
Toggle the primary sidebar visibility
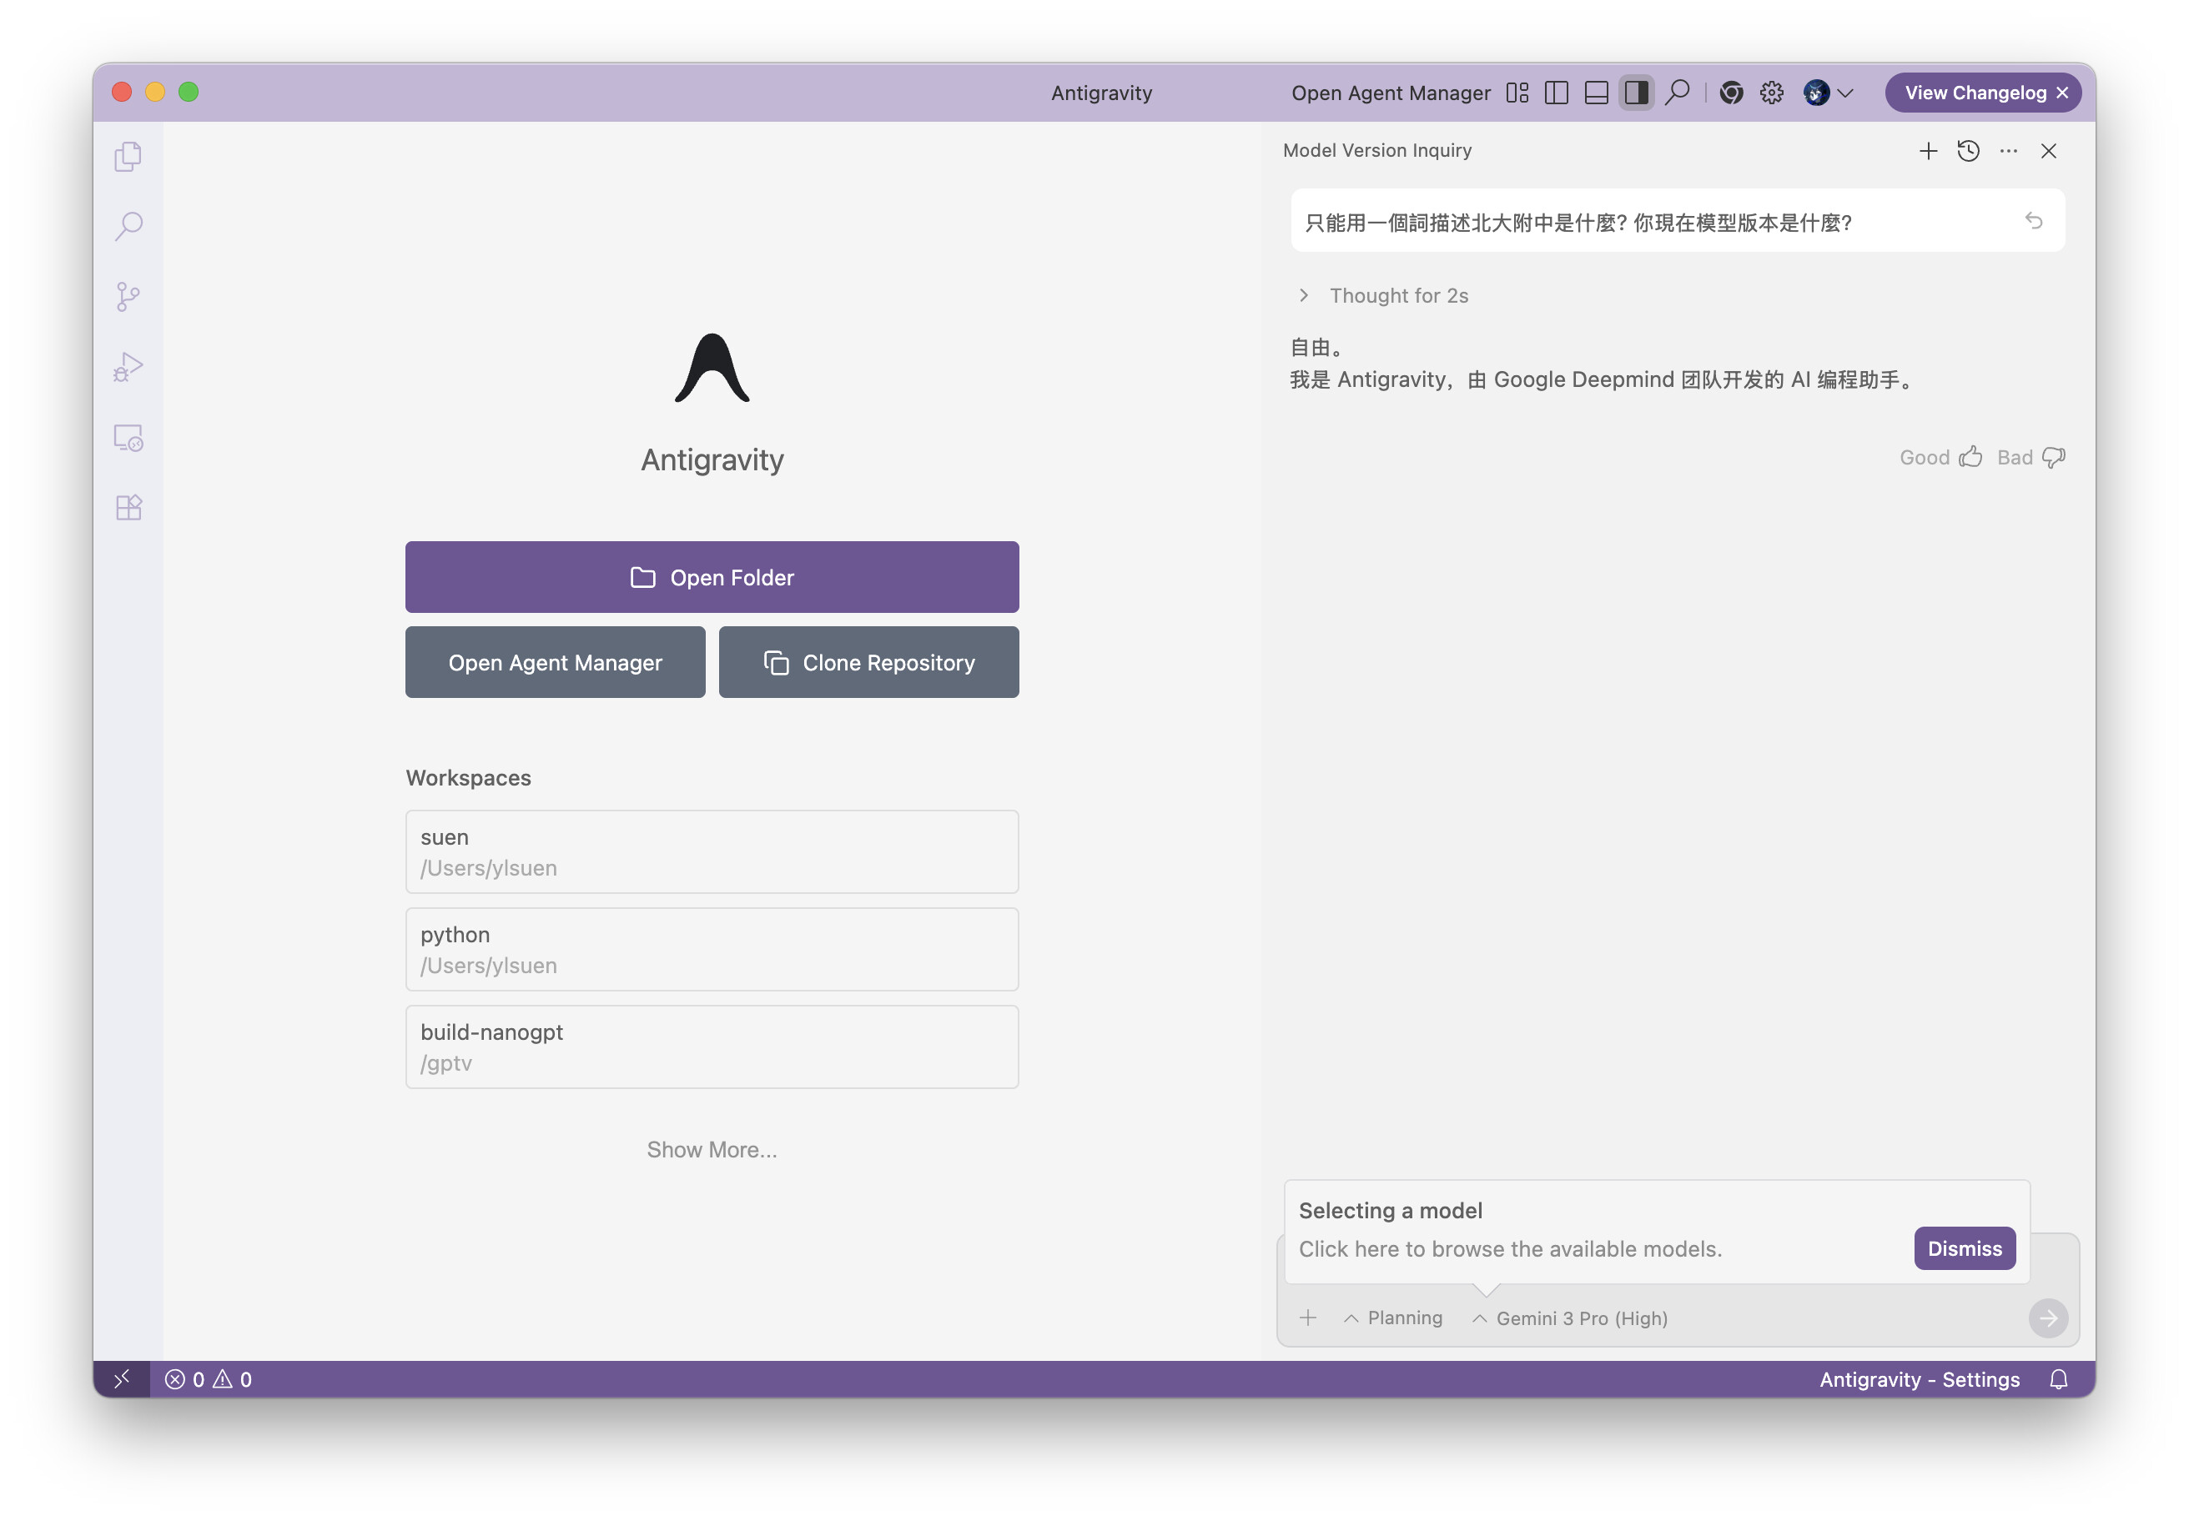(x=1556, y=93)
